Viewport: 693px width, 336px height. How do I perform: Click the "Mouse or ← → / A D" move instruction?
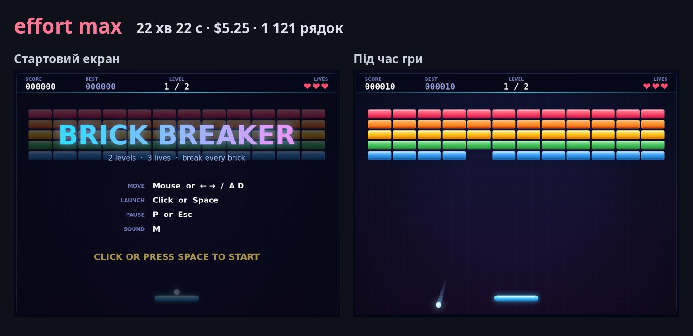click(x=198, y=186)
